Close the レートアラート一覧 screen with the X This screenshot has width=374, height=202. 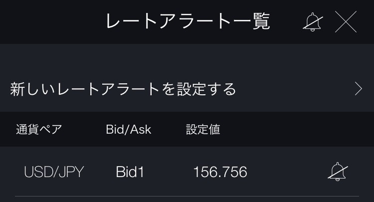click(346, 22)
